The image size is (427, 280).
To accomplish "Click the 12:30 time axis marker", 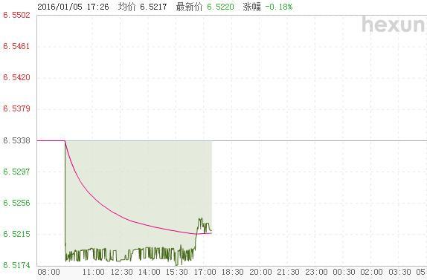I will coord(122,272).
